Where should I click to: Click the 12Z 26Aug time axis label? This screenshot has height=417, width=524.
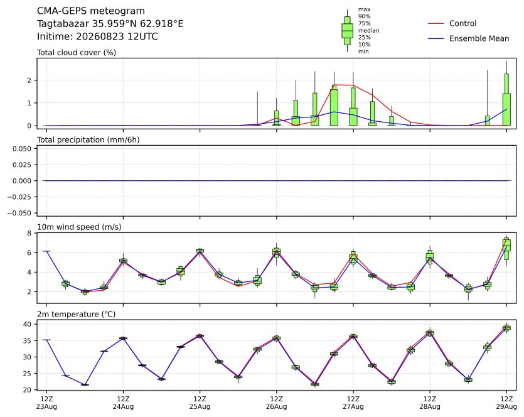click(x=276, y=403)
